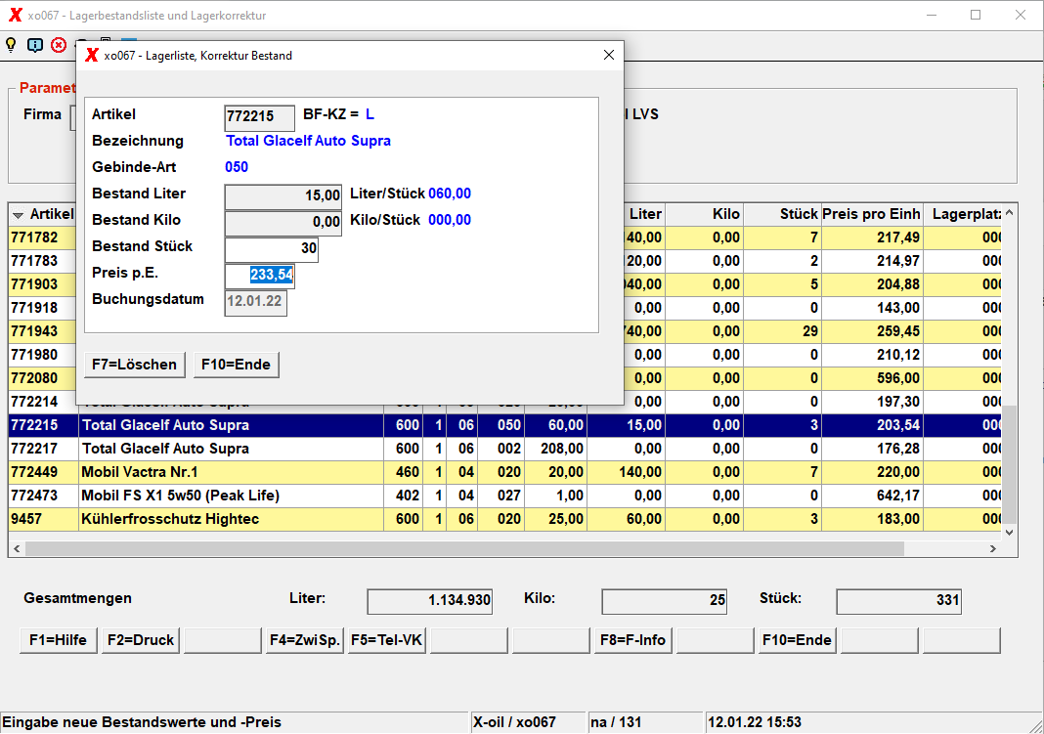The image size is (1044, 734).
Task: Close the Korrektur Bestand dialog
Action: click(609, 56)
